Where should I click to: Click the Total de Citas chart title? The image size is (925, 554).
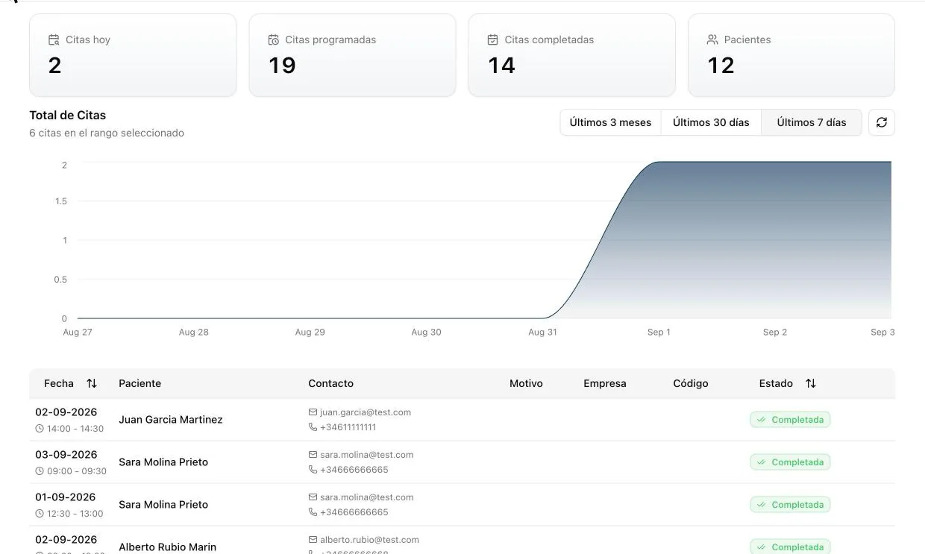point(67,116)
